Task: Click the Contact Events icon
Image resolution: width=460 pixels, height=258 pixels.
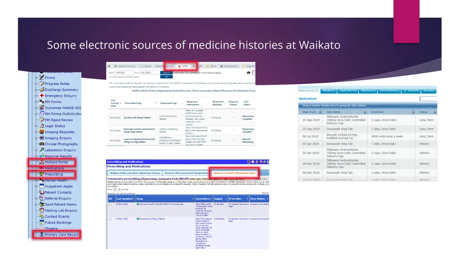Action: 42,216
